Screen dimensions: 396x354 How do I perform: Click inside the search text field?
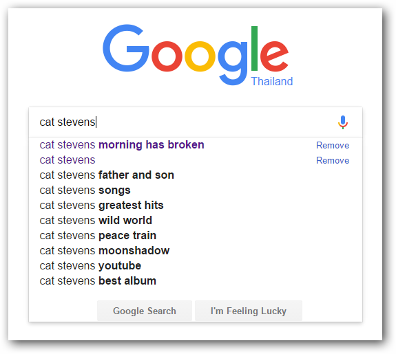click(185, 122)
